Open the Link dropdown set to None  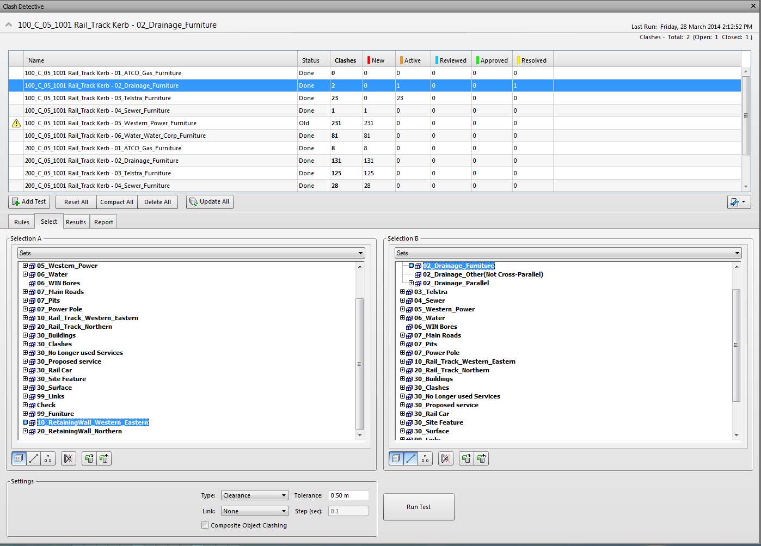[x=254, y=511]
